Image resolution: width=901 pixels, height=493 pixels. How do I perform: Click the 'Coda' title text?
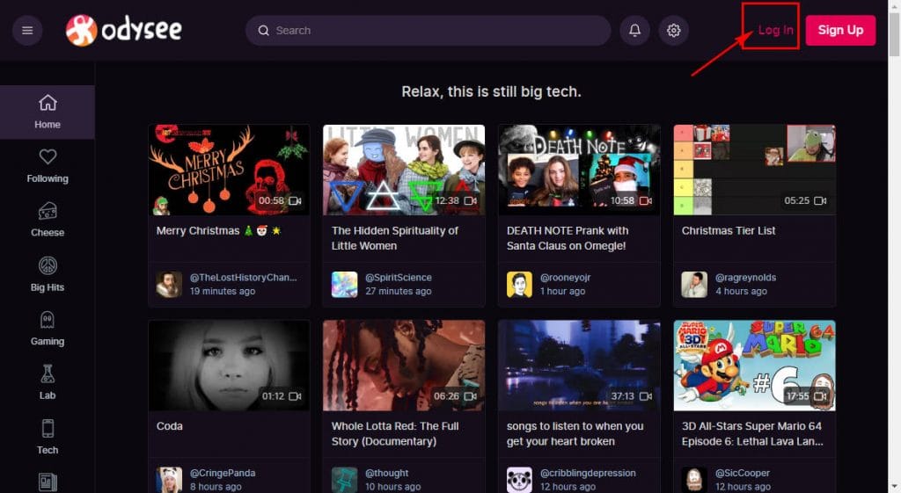pyautogui.click(x=170, y=426)
